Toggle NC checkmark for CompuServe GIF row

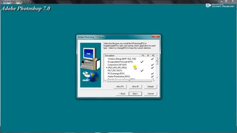152,65
